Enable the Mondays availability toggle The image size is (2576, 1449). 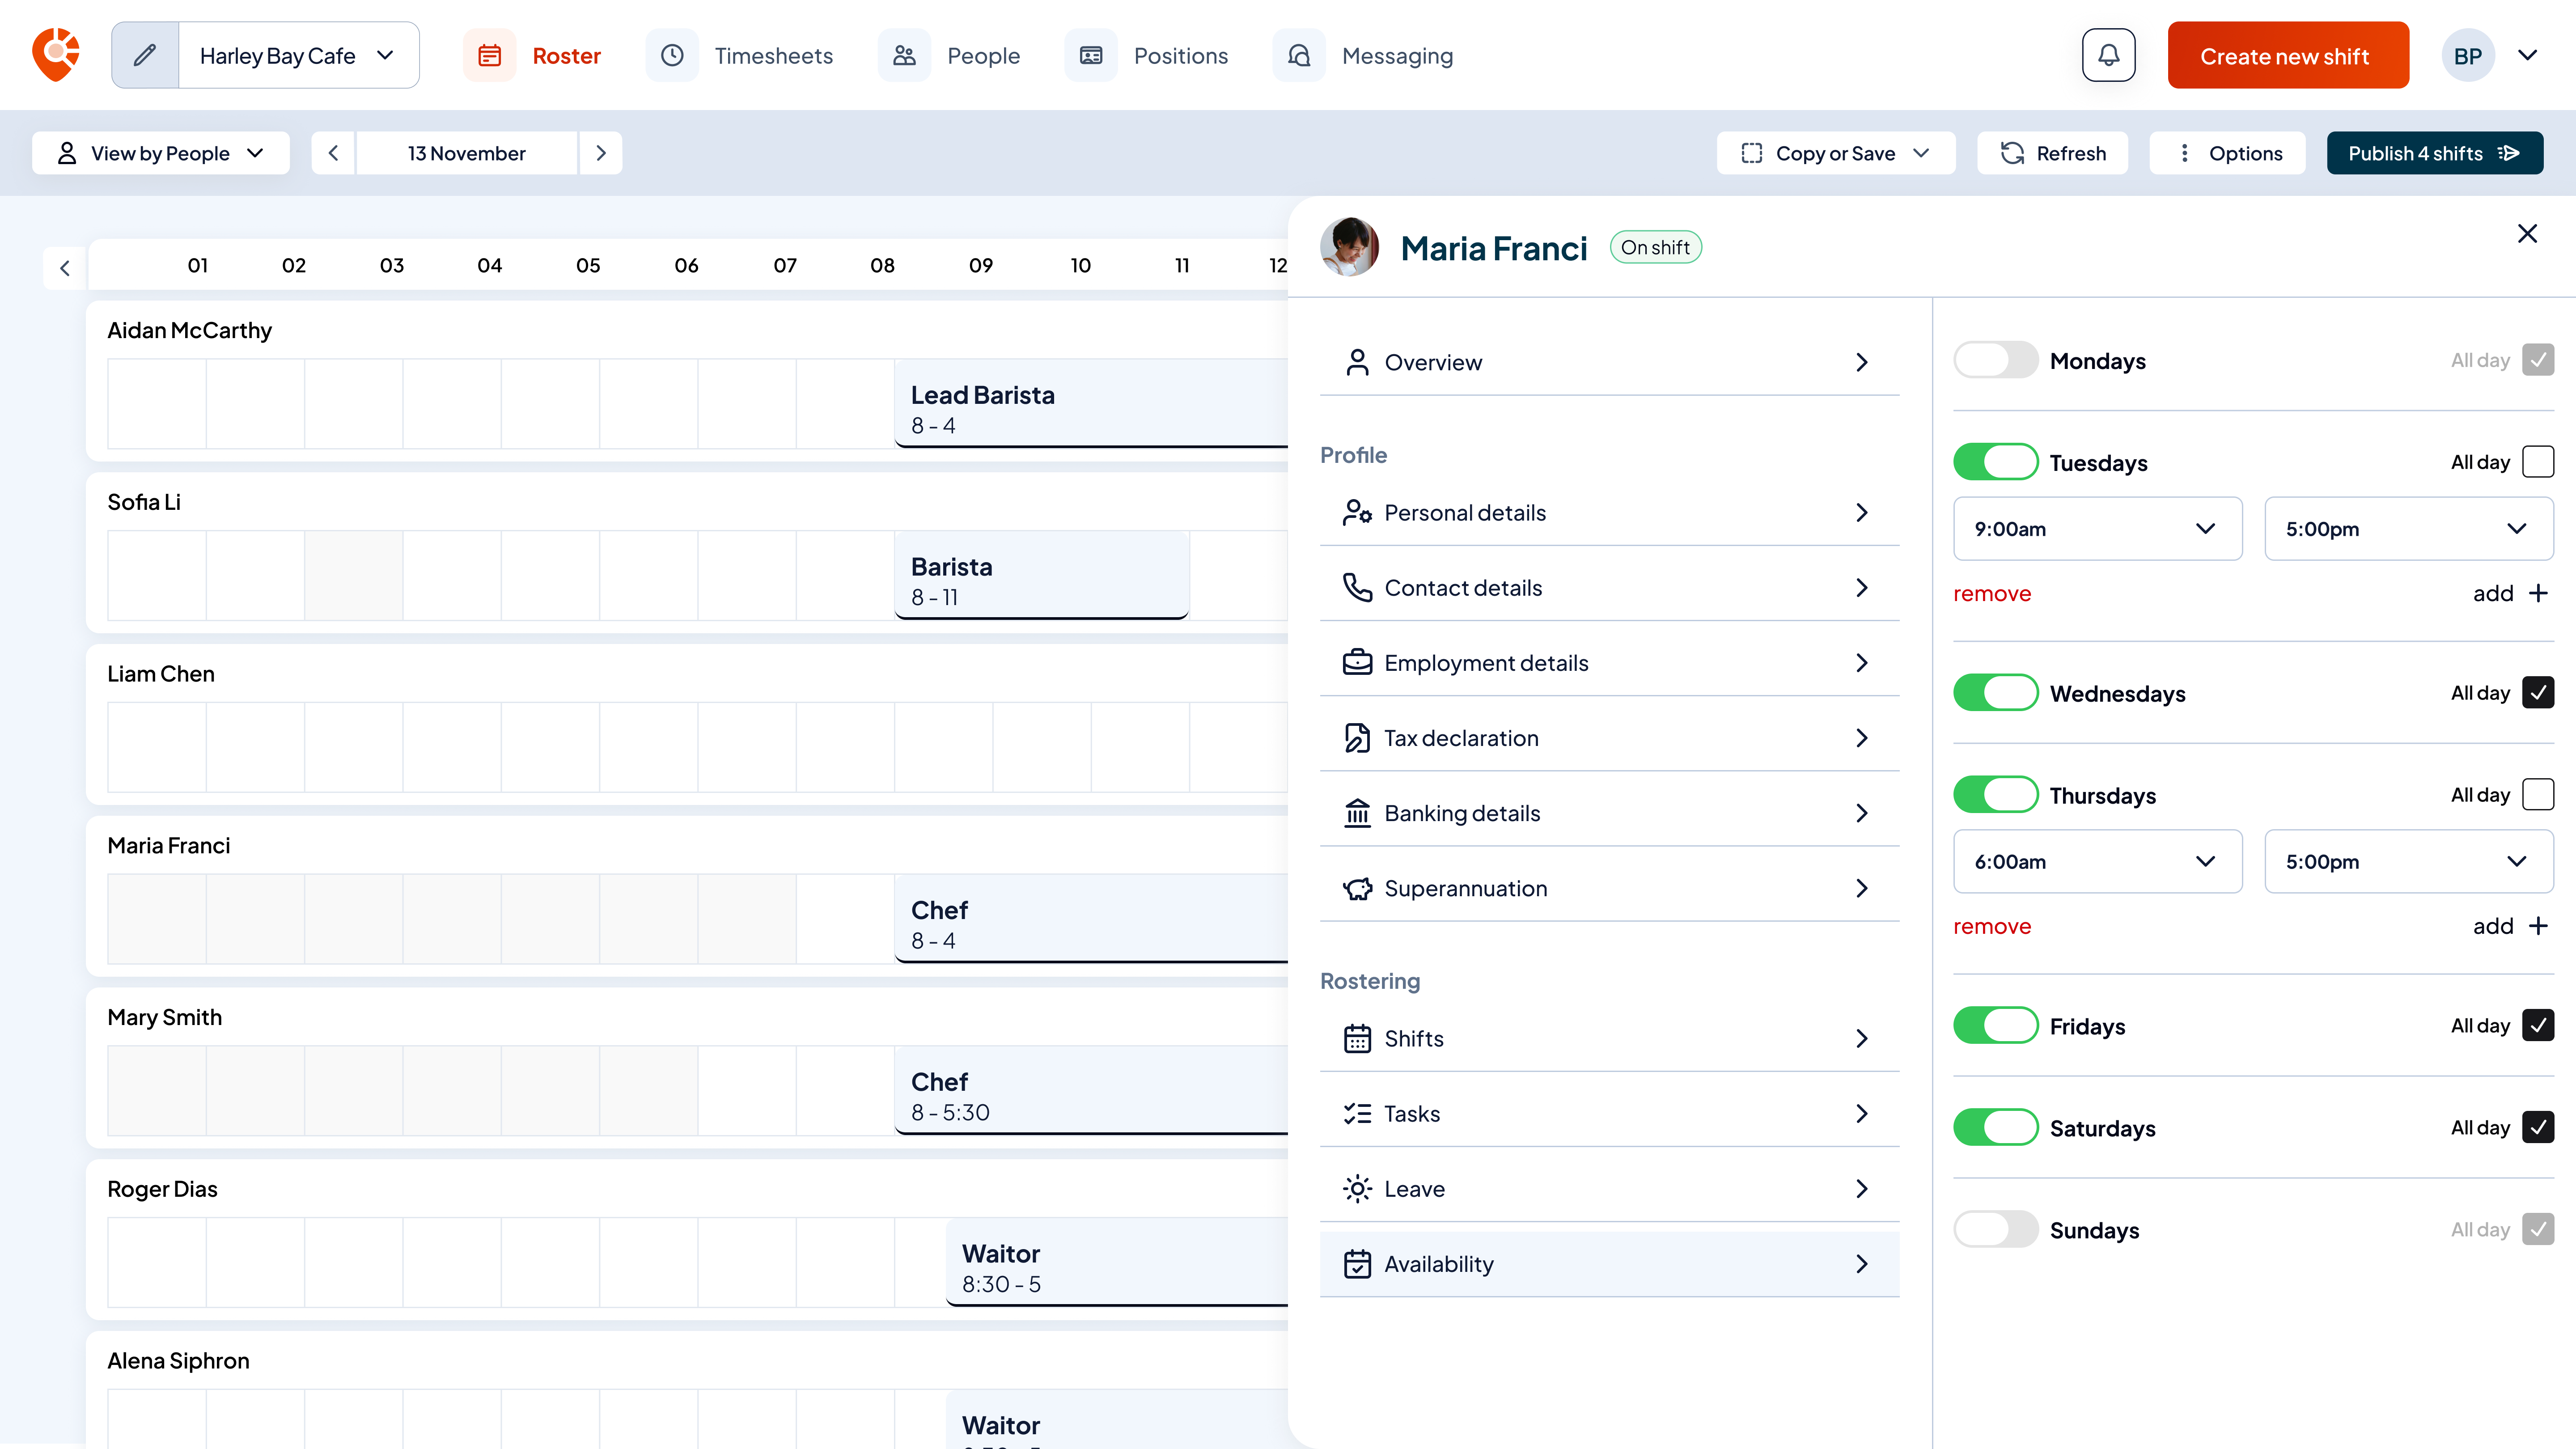[1996, 360]
